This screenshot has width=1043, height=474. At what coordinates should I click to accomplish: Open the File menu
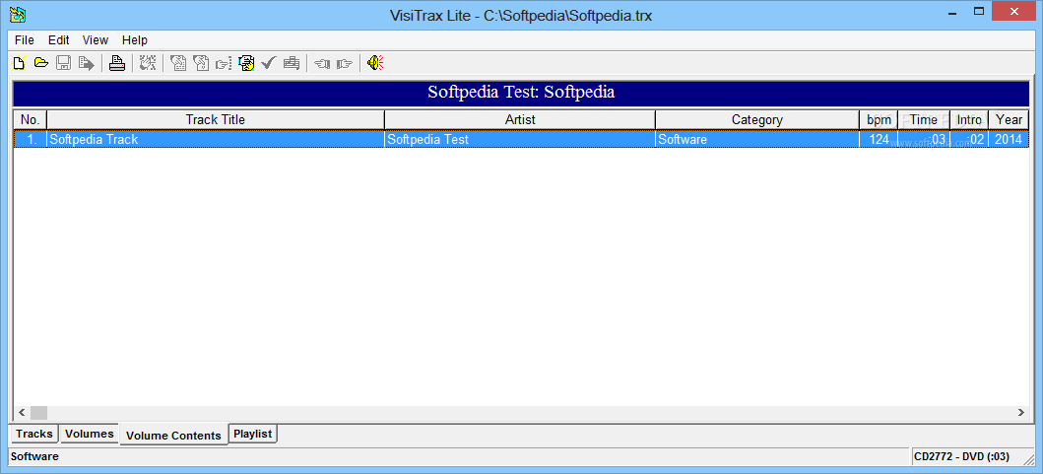click(24, 40)
